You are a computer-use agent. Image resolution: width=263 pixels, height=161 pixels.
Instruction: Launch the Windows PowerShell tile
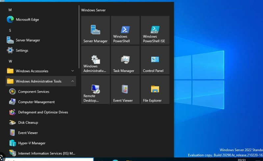pyautogui.click(x=125, y=30)
